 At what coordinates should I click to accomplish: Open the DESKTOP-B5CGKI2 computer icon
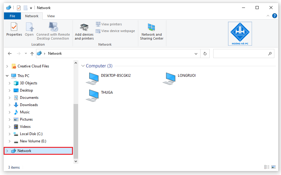[92, 79]
